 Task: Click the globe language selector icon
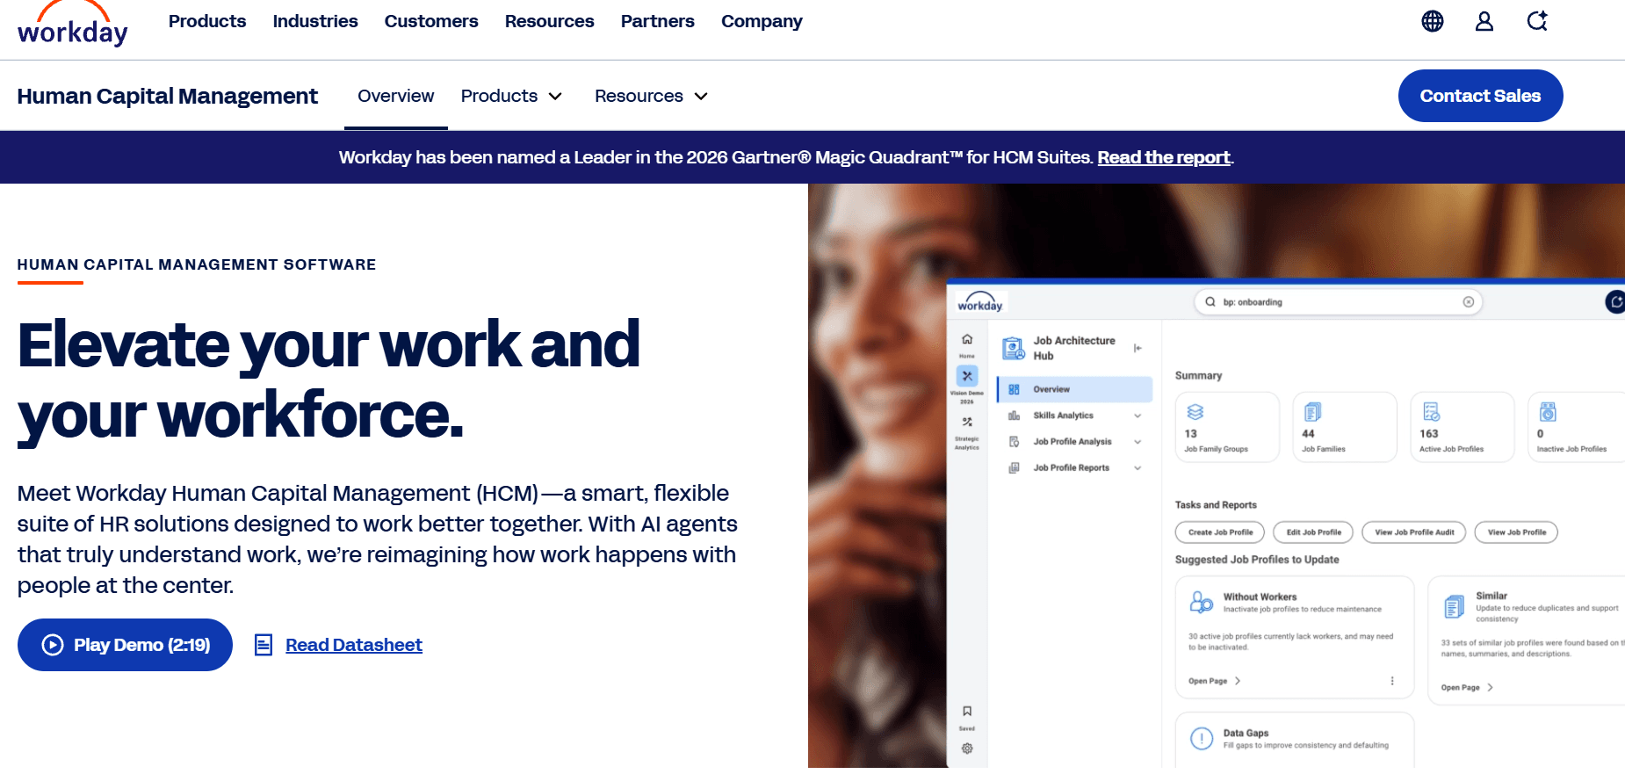1433,21
